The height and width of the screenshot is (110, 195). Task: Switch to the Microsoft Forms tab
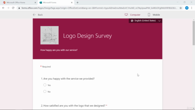coord(56,2)
